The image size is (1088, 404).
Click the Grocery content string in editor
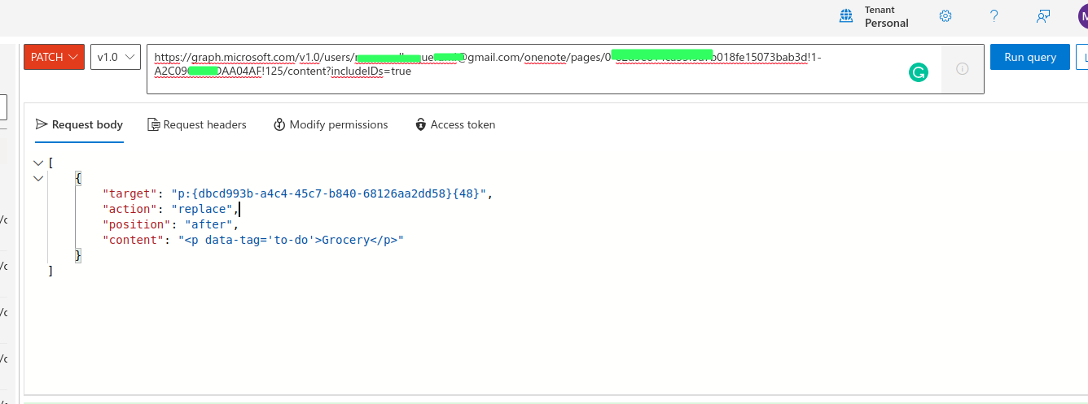291,240
